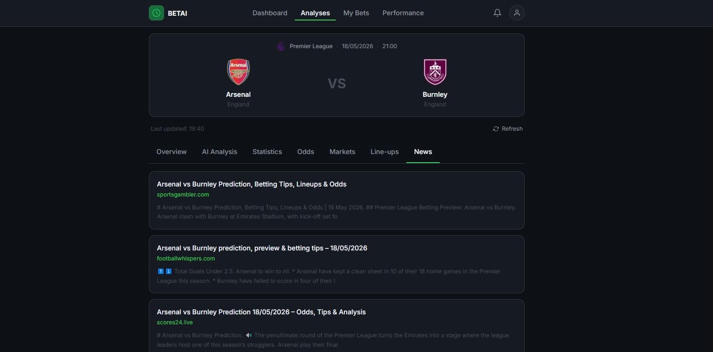
Task: Show the Odds tab
Action: tap(306, 152)
